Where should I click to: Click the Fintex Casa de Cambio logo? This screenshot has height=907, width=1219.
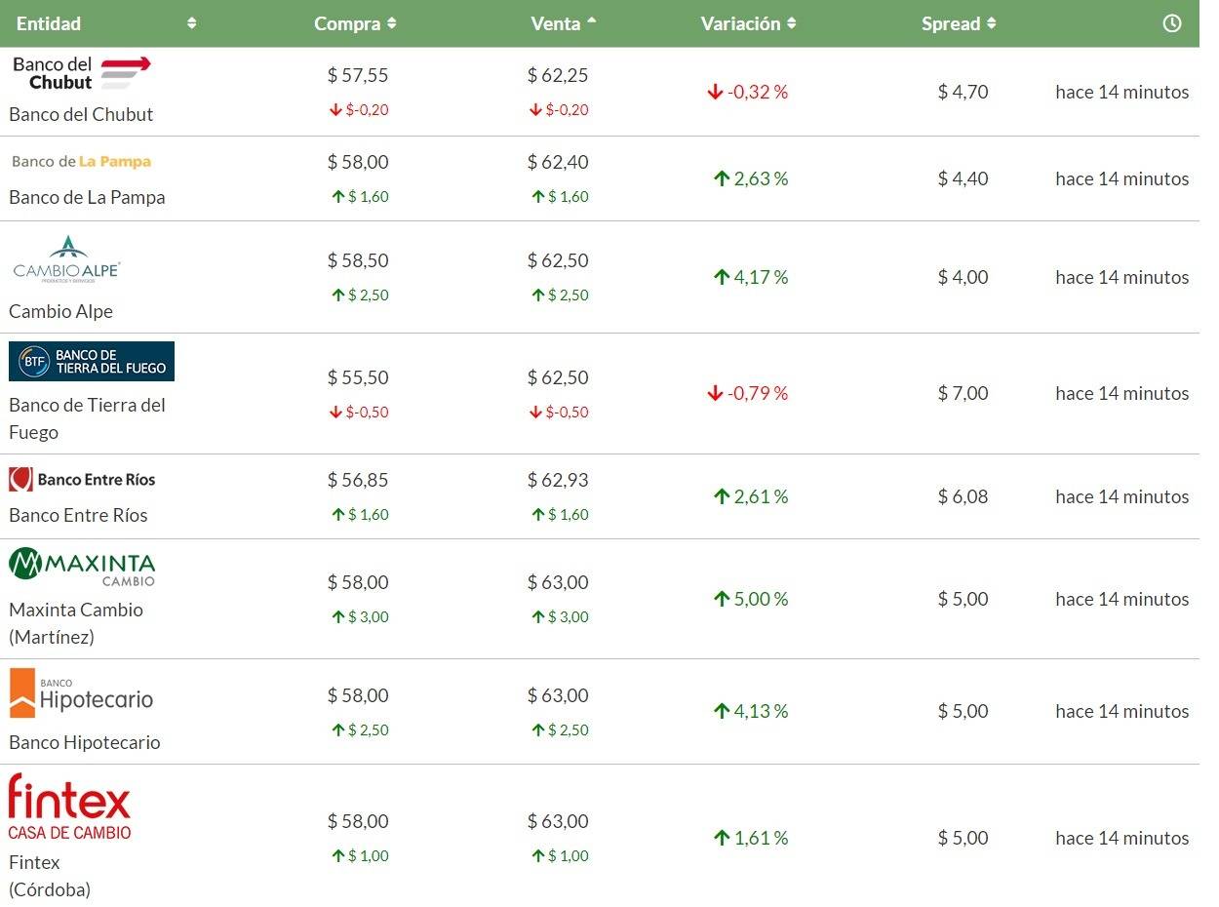(69, 807)
